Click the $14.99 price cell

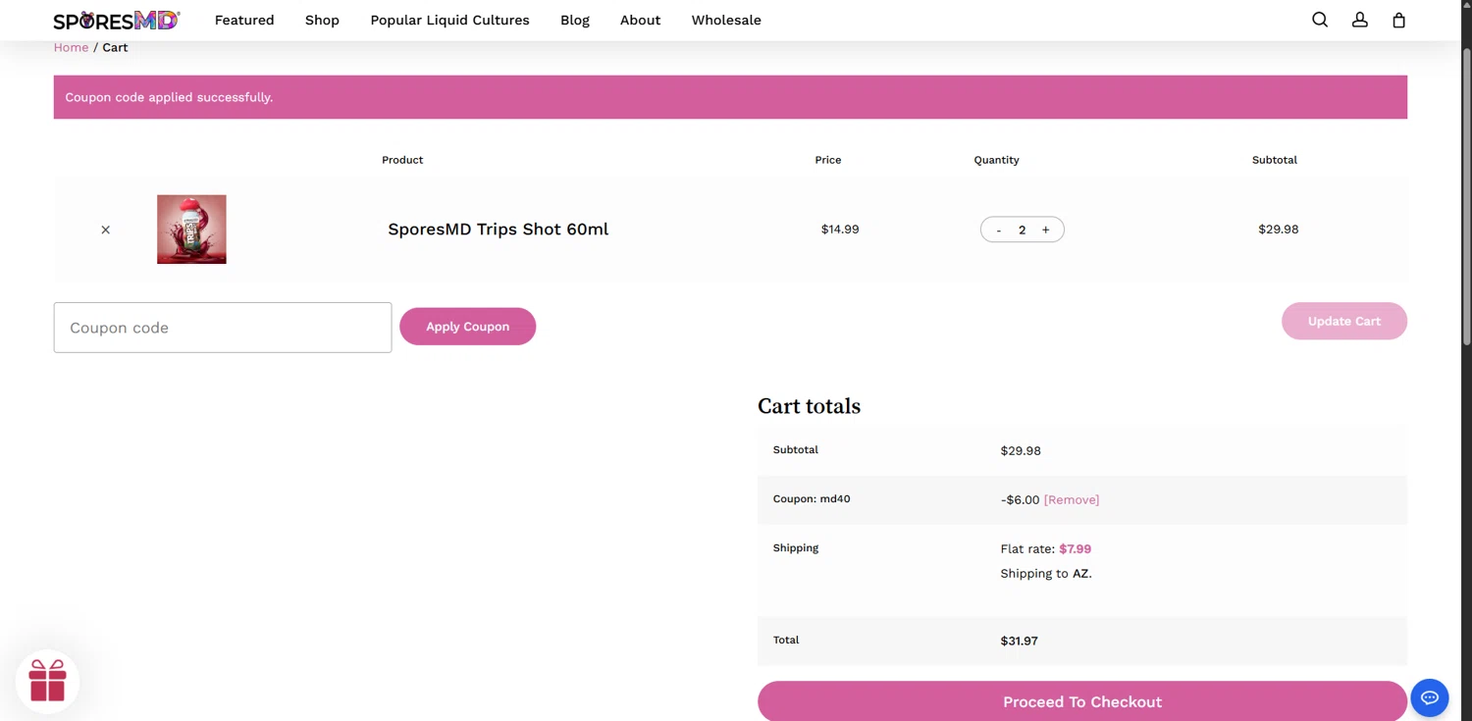(840, 229)
